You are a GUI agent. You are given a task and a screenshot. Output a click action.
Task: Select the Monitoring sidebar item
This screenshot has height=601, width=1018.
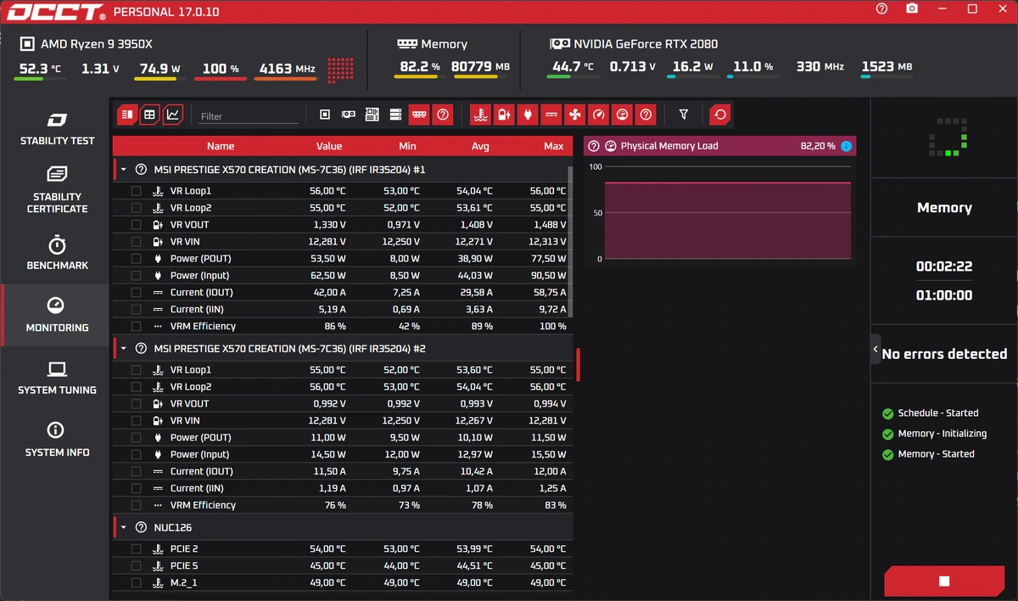(57, 315)
